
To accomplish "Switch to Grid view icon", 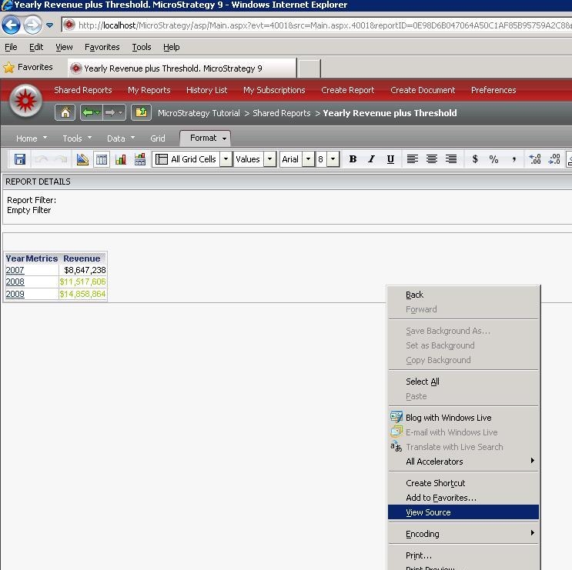I will [102, 159].
